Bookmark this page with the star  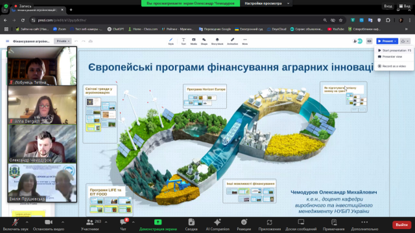(x=340, y=20)
